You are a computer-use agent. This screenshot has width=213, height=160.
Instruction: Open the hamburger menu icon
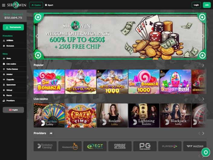coord(4,5)
